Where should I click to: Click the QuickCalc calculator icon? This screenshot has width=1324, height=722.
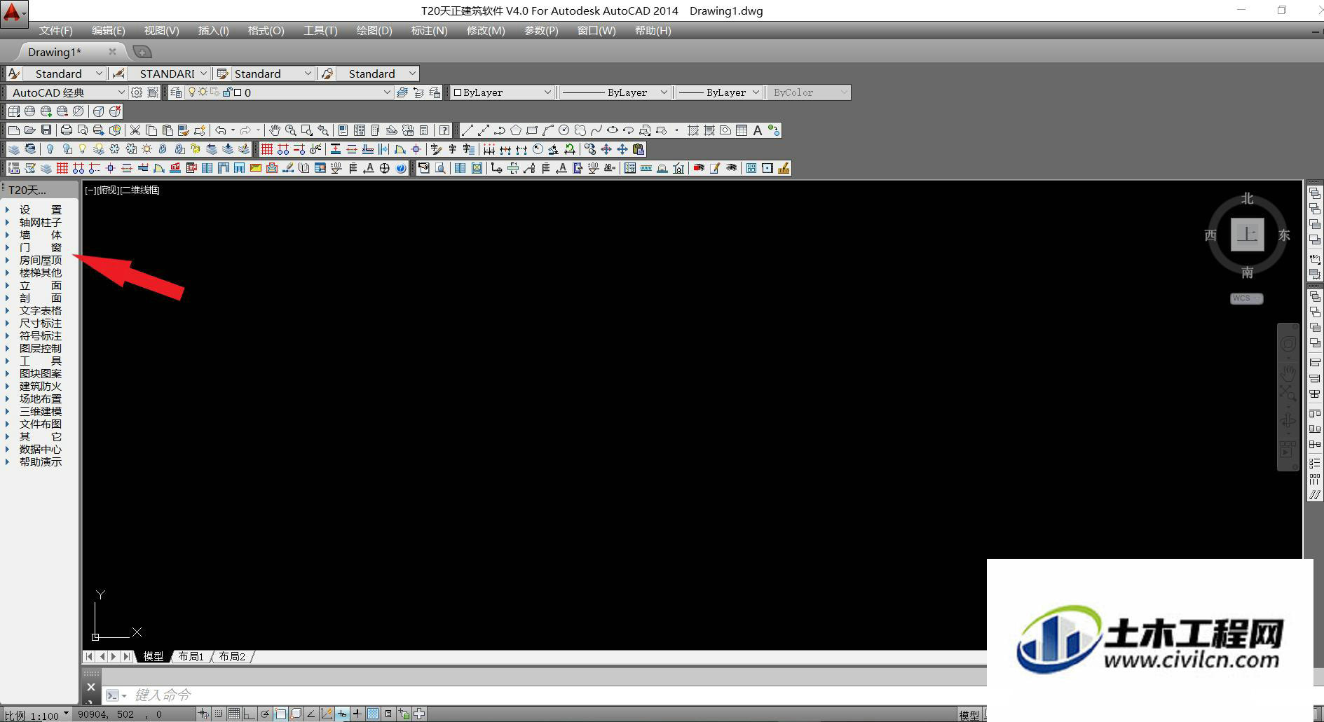point(424,130)
